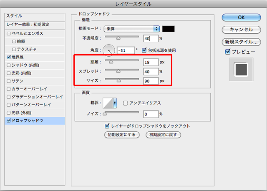The width and height of the screenshot is (267, 191).
Task: Enable パターンオーバーレイ checkbox
Action: point(8,105)
